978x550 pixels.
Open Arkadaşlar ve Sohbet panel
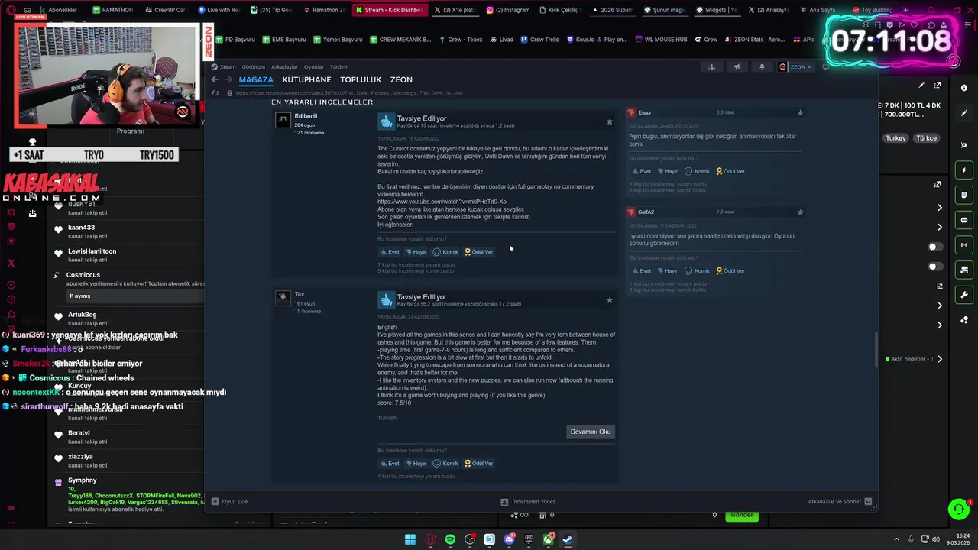tap(840, 502)
